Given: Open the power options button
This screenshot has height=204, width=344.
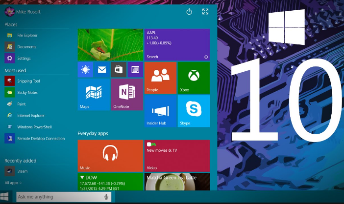Looking at the screenshot, I should pos(189,12).
